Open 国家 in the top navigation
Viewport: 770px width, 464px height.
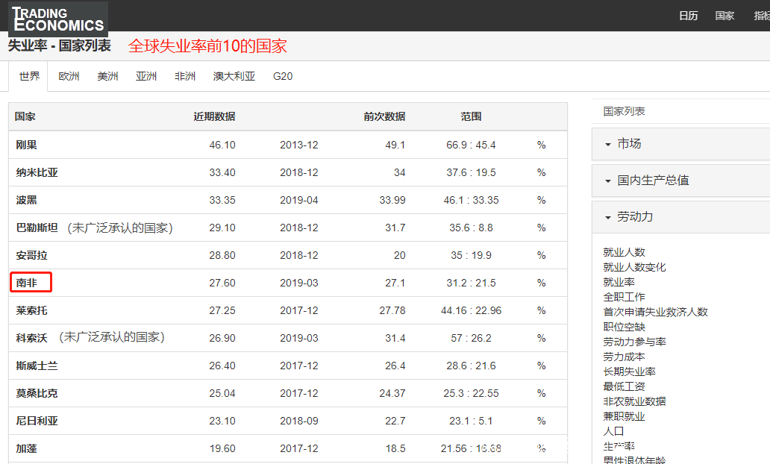(724, 16)
